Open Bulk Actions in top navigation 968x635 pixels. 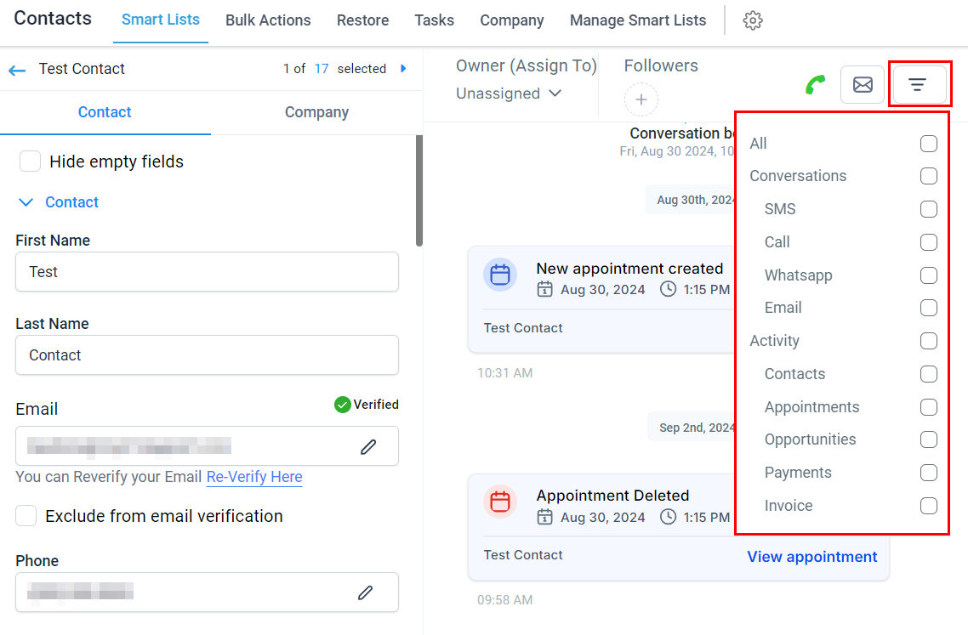click(x=268, y=20)
